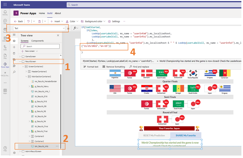The image size is (243, 158).
Task: Click the RESET My Prediction button
Action: pos(154,135)
